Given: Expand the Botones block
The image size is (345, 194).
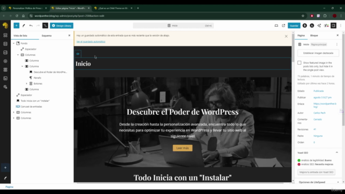Looking at the screenshot, I should (26, 84).
